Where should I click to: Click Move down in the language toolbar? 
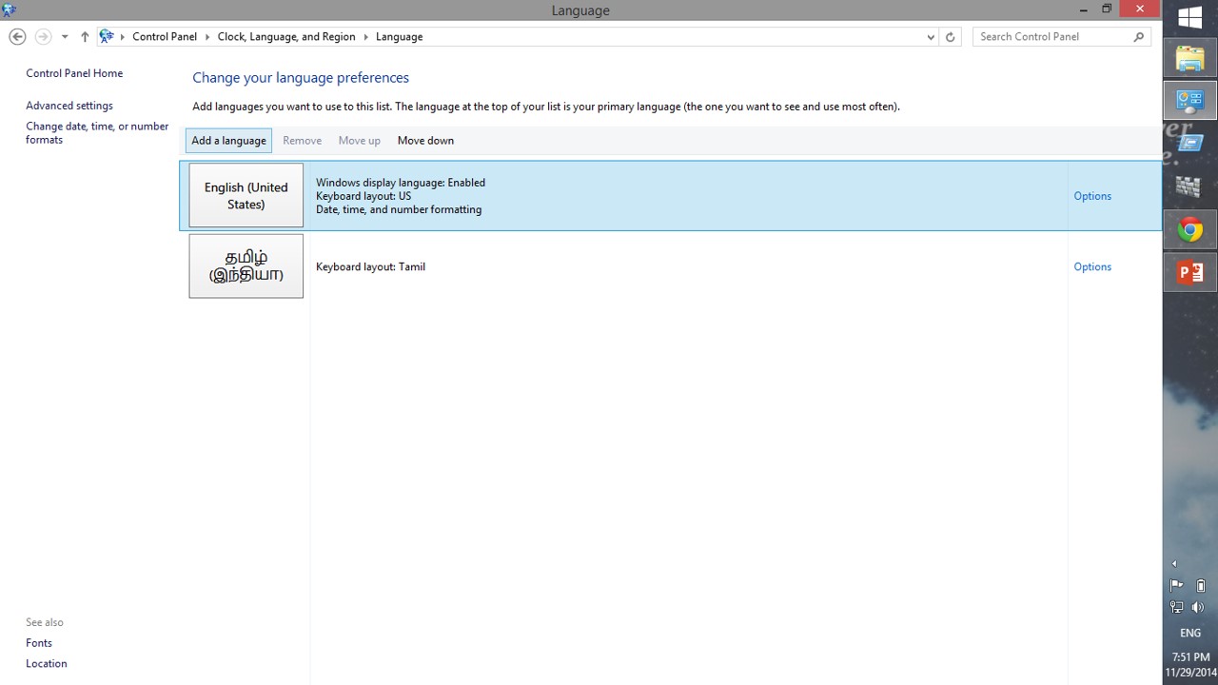pyautogui.click(x=425, y=141)
